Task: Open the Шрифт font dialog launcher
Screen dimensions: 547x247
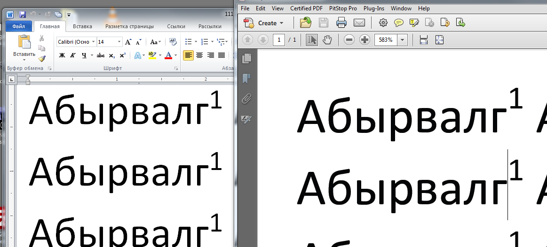Action: tap(176, 69)
